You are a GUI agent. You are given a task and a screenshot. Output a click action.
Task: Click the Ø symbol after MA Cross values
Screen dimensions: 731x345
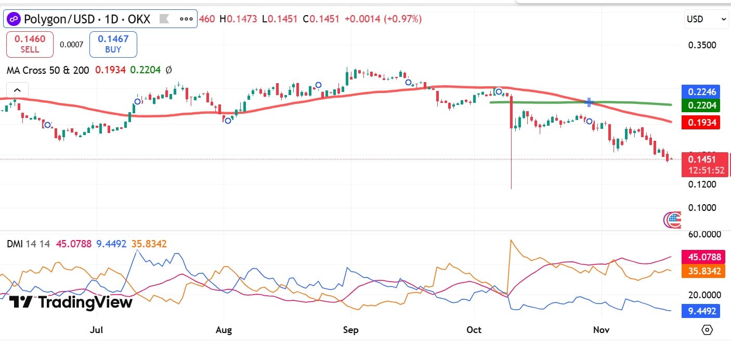[168, 70]
